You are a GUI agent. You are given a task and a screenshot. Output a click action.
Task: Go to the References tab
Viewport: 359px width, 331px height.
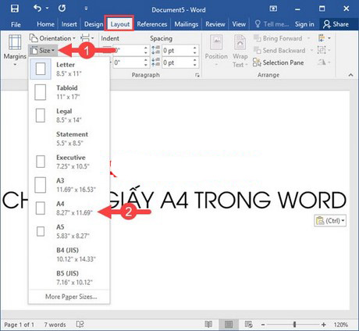[152, 24]
